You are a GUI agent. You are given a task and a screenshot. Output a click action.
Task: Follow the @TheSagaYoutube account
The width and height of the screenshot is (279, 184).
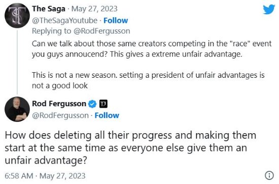(116, 20)
